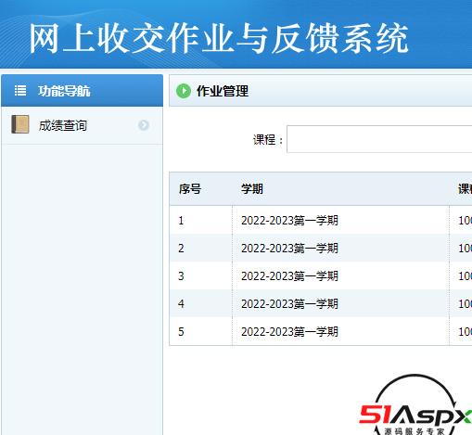The image size is (472, 435).
Task: Click the 序号 cell showing 1
Action: pos(201,220)
